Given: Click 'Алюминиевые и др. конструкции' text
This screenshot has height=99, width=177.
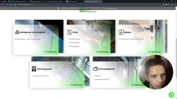Looking at the screenshot, I should (x=28, y=39).
